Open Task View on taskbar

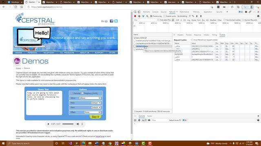tap(63, 143)
